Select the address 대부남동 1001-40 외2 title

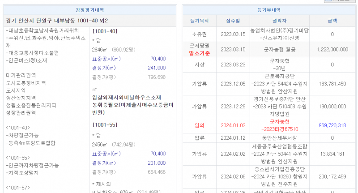pos(57,21)
